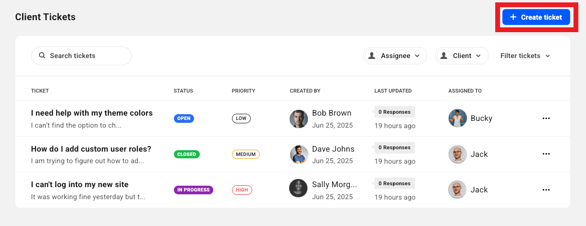Click the person icon in Client filter
This screenshot has height=226, width=586.
pos(444,56)
